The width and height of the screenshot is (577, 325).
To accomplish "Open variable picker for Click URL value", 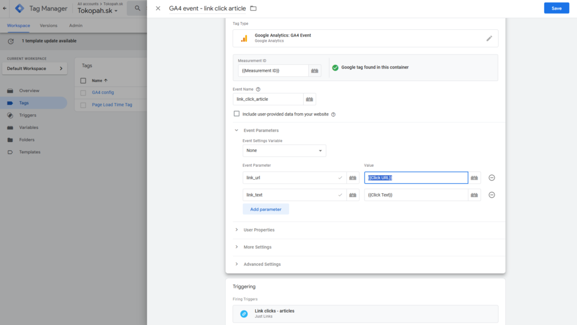I will (x=474, y=177).
